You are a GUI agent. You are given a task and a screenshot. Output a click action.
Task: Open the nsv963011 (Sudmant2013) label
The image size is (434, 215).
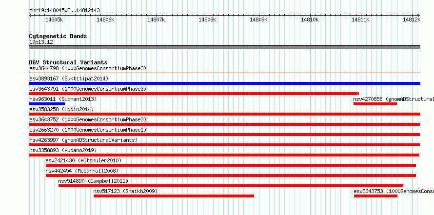[63, 99]
